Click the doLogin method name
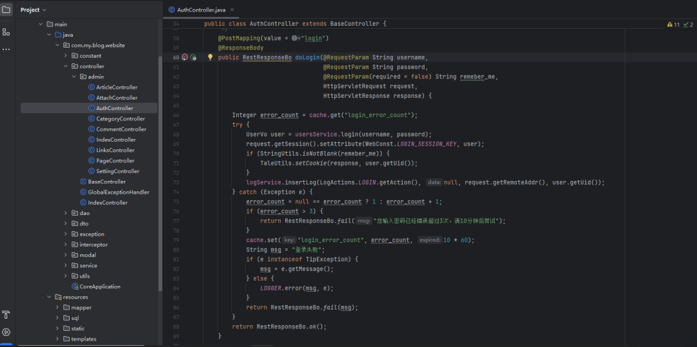The width and height of the screenshot is (697, 347). point(307,57)
